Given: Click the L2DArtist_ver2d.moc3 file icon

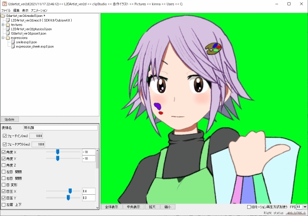Looking at the screenshot, I should 8,20.
